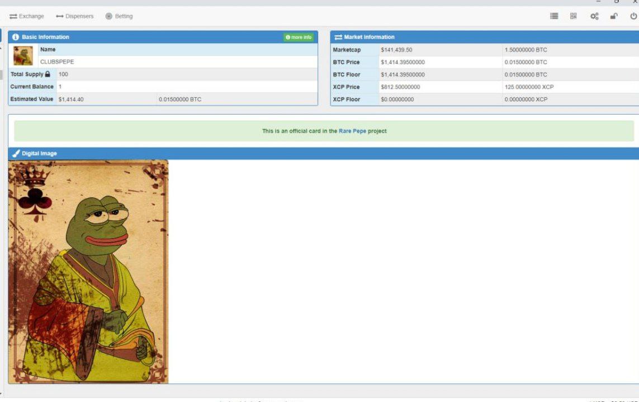Select the Total Supply value 100
639x402 pixels.
tap(63, 74)
